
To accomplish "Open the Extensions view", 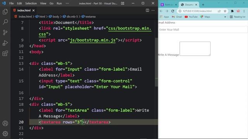I will (x=5, y=53).
